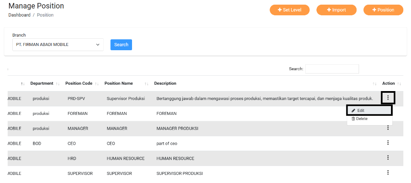Select the HRD position code cell
The width and height of the screenshot is (411, 183).
pyautogui.click(x=72, y=159)
